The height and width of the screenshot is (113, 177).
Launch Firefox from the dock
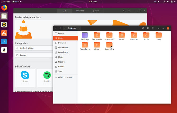[4, 8]
